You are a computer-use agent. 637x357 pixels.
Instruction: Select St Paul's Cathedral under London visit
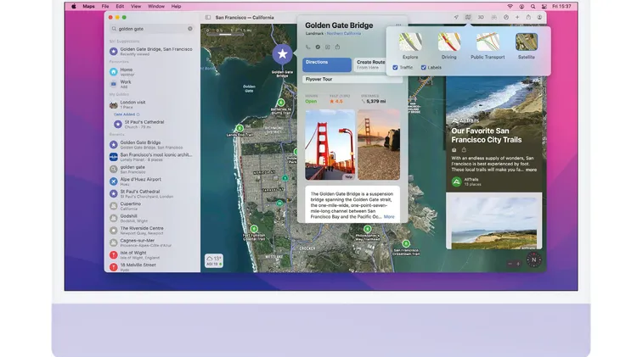[151, 124]
